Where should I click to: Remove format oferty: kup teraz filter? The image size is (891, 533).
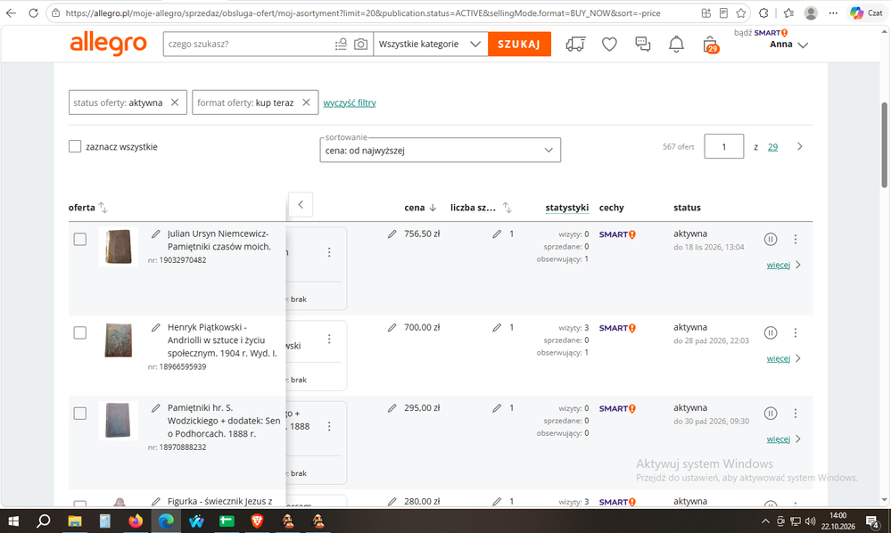(306, 102)
